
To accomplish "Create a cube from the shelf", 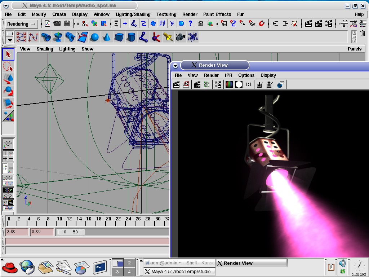I will (119, 37).
